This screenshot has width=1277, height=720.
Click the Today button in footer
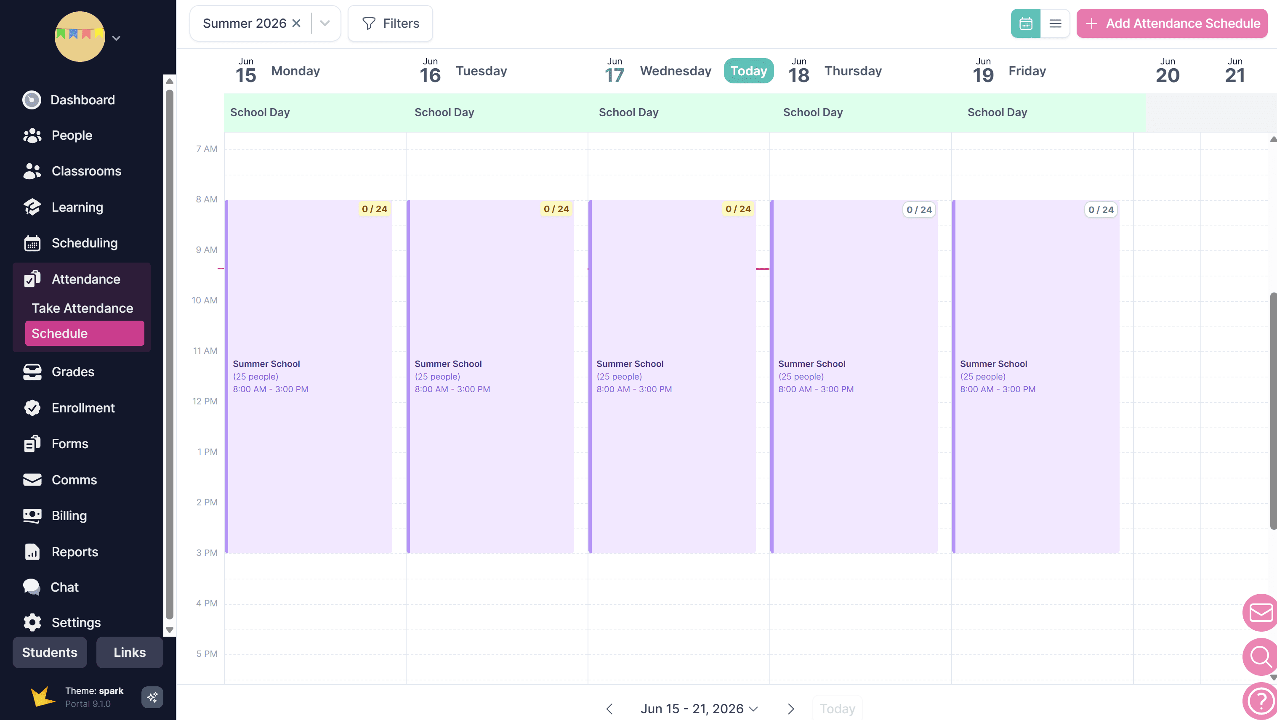tap(837, 709)
